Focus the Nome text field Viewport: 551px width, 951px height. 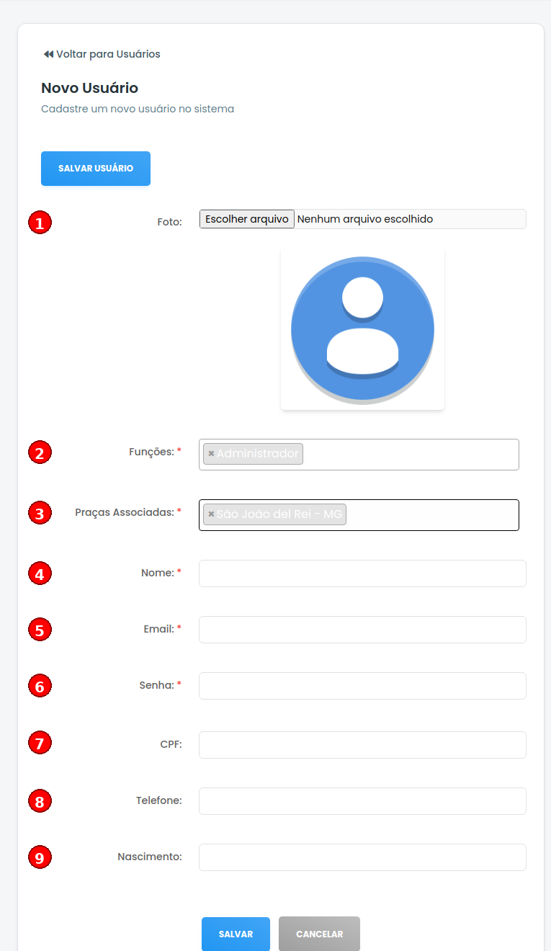pyautogui.click(x=362, y=573)
